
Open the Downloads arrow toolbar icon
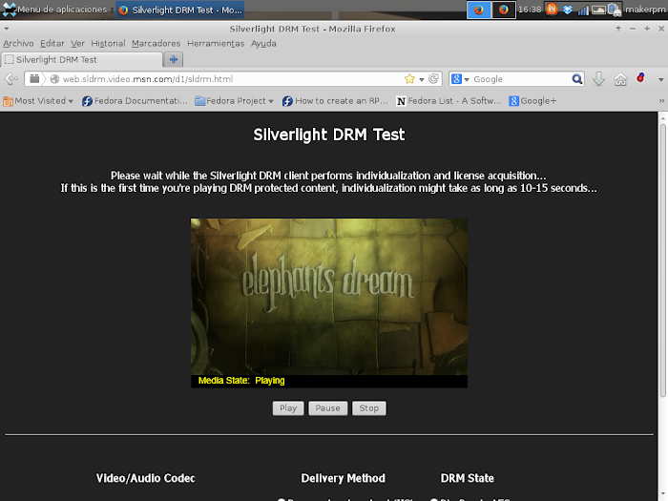point(598,79)
